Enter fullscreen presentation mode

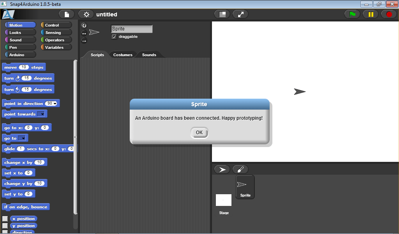[240, 14]
